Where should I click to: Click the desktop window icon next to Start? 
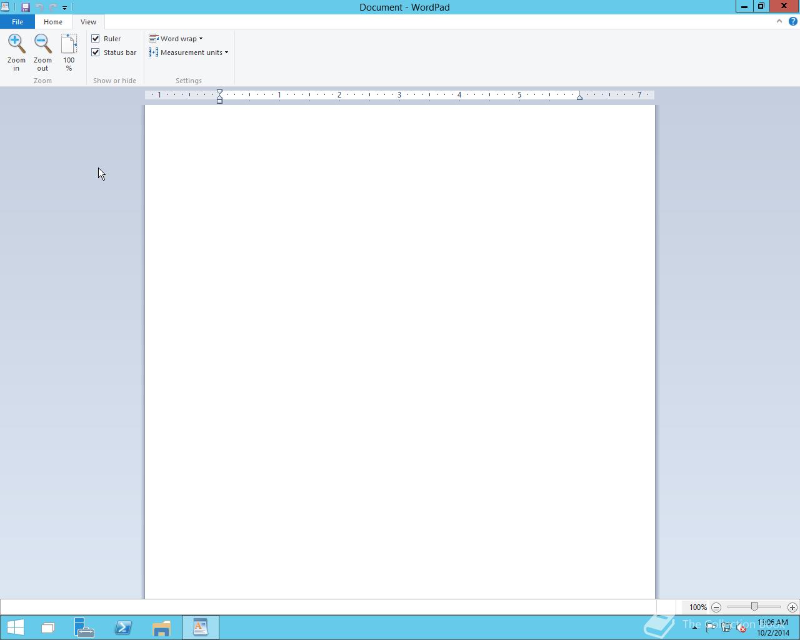click(x=48, y=627)
